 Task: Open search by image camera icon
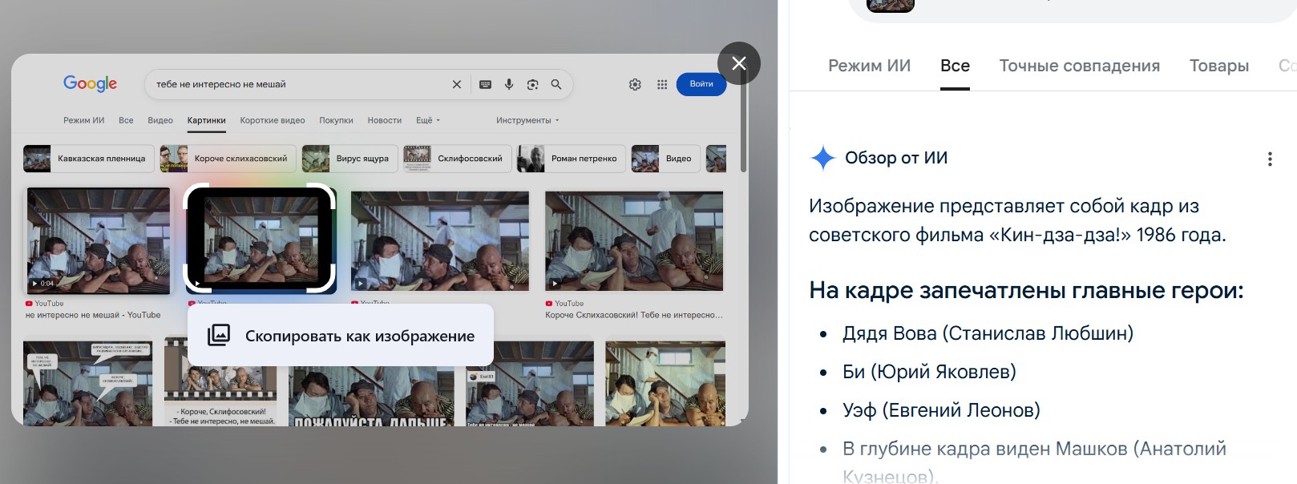tap(532, 84)
